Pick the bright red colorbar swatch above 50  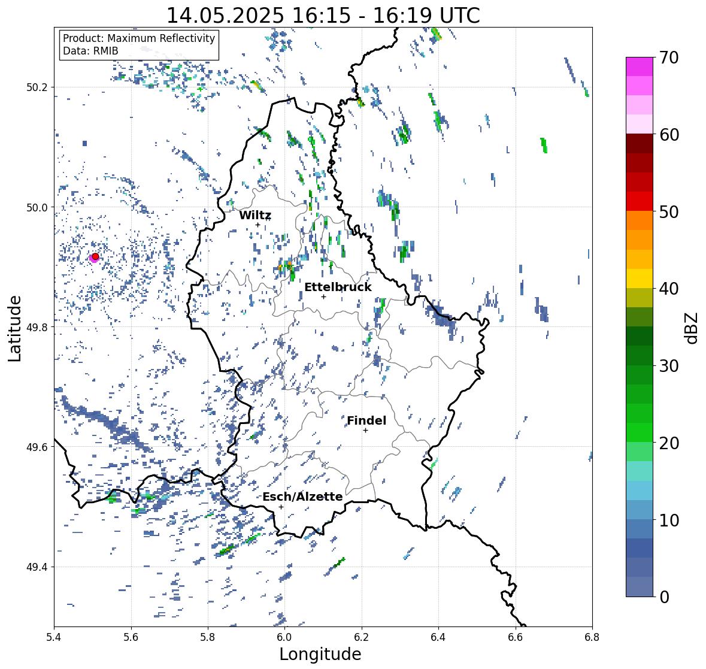(640, 201)
